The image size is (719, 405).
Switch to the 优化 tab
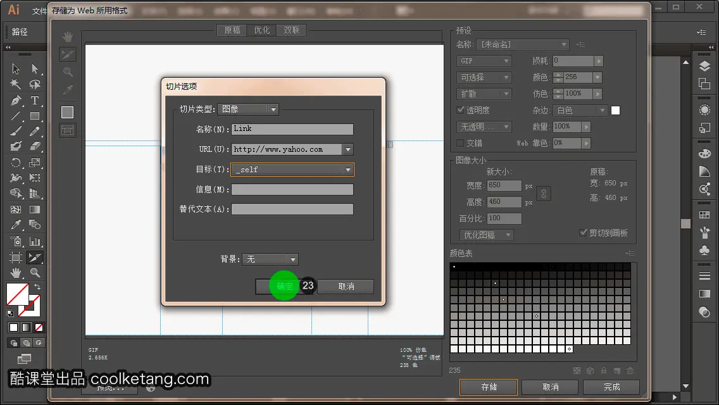point(262,30)
